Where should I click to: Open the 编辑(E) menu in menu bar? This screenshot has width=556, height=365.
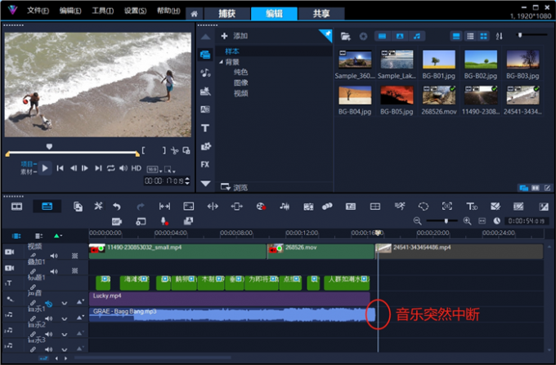click(x=70, y=11)
